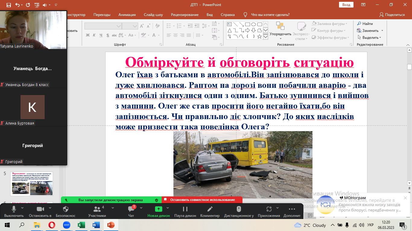This screenshot has width=412, height=231.
Task: Select the five-point star shape in gallery
Action: click(259, 36)
